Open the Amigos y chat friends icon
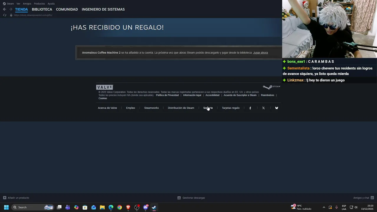Screen dimensions: 377x212 pos(372,198)
